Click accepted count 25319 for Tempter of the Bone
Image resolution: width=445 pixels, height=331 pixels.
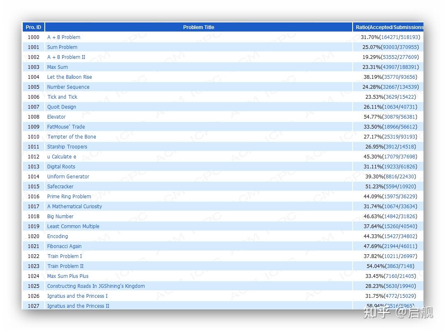click(391, 136)
